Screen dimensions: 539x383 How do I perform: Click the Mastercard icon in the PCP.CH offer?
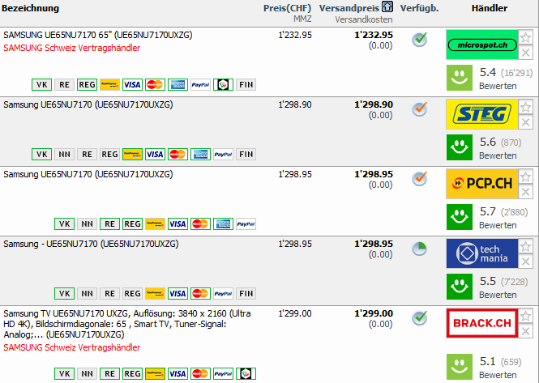point(200,223)
